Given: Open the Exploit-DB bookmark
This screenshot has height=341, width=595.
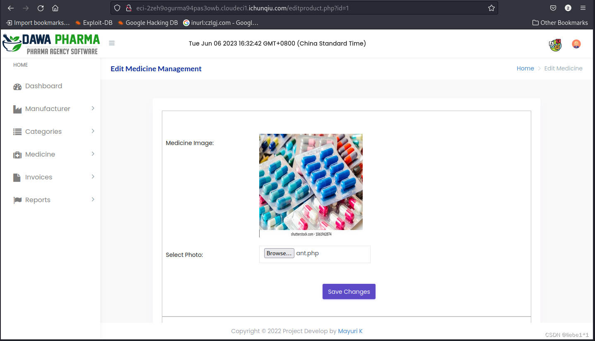Looking at the screenshot, I should 94,23.
